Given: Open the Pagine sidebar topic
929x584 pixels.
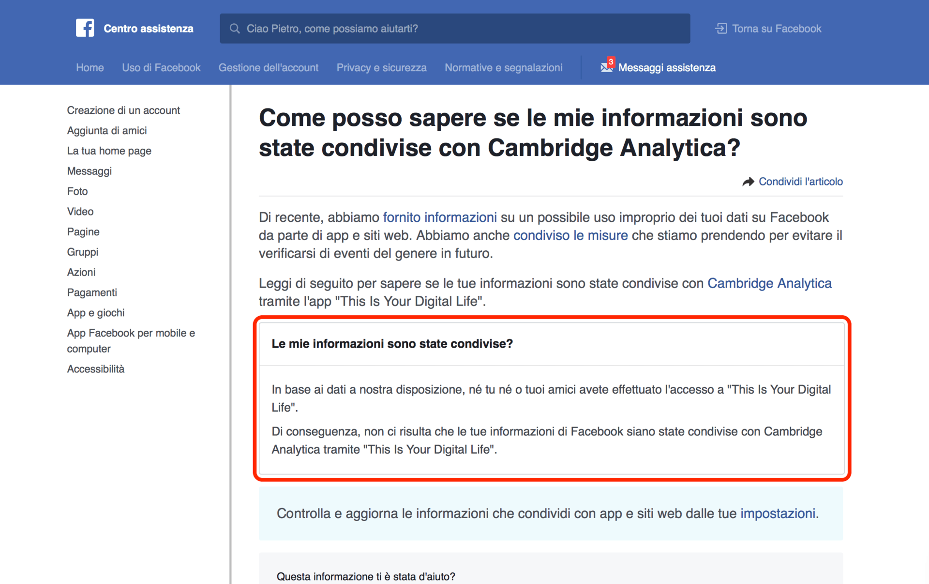Looking at the screenshot, I should pyautogui.click(x=83, y=232).
